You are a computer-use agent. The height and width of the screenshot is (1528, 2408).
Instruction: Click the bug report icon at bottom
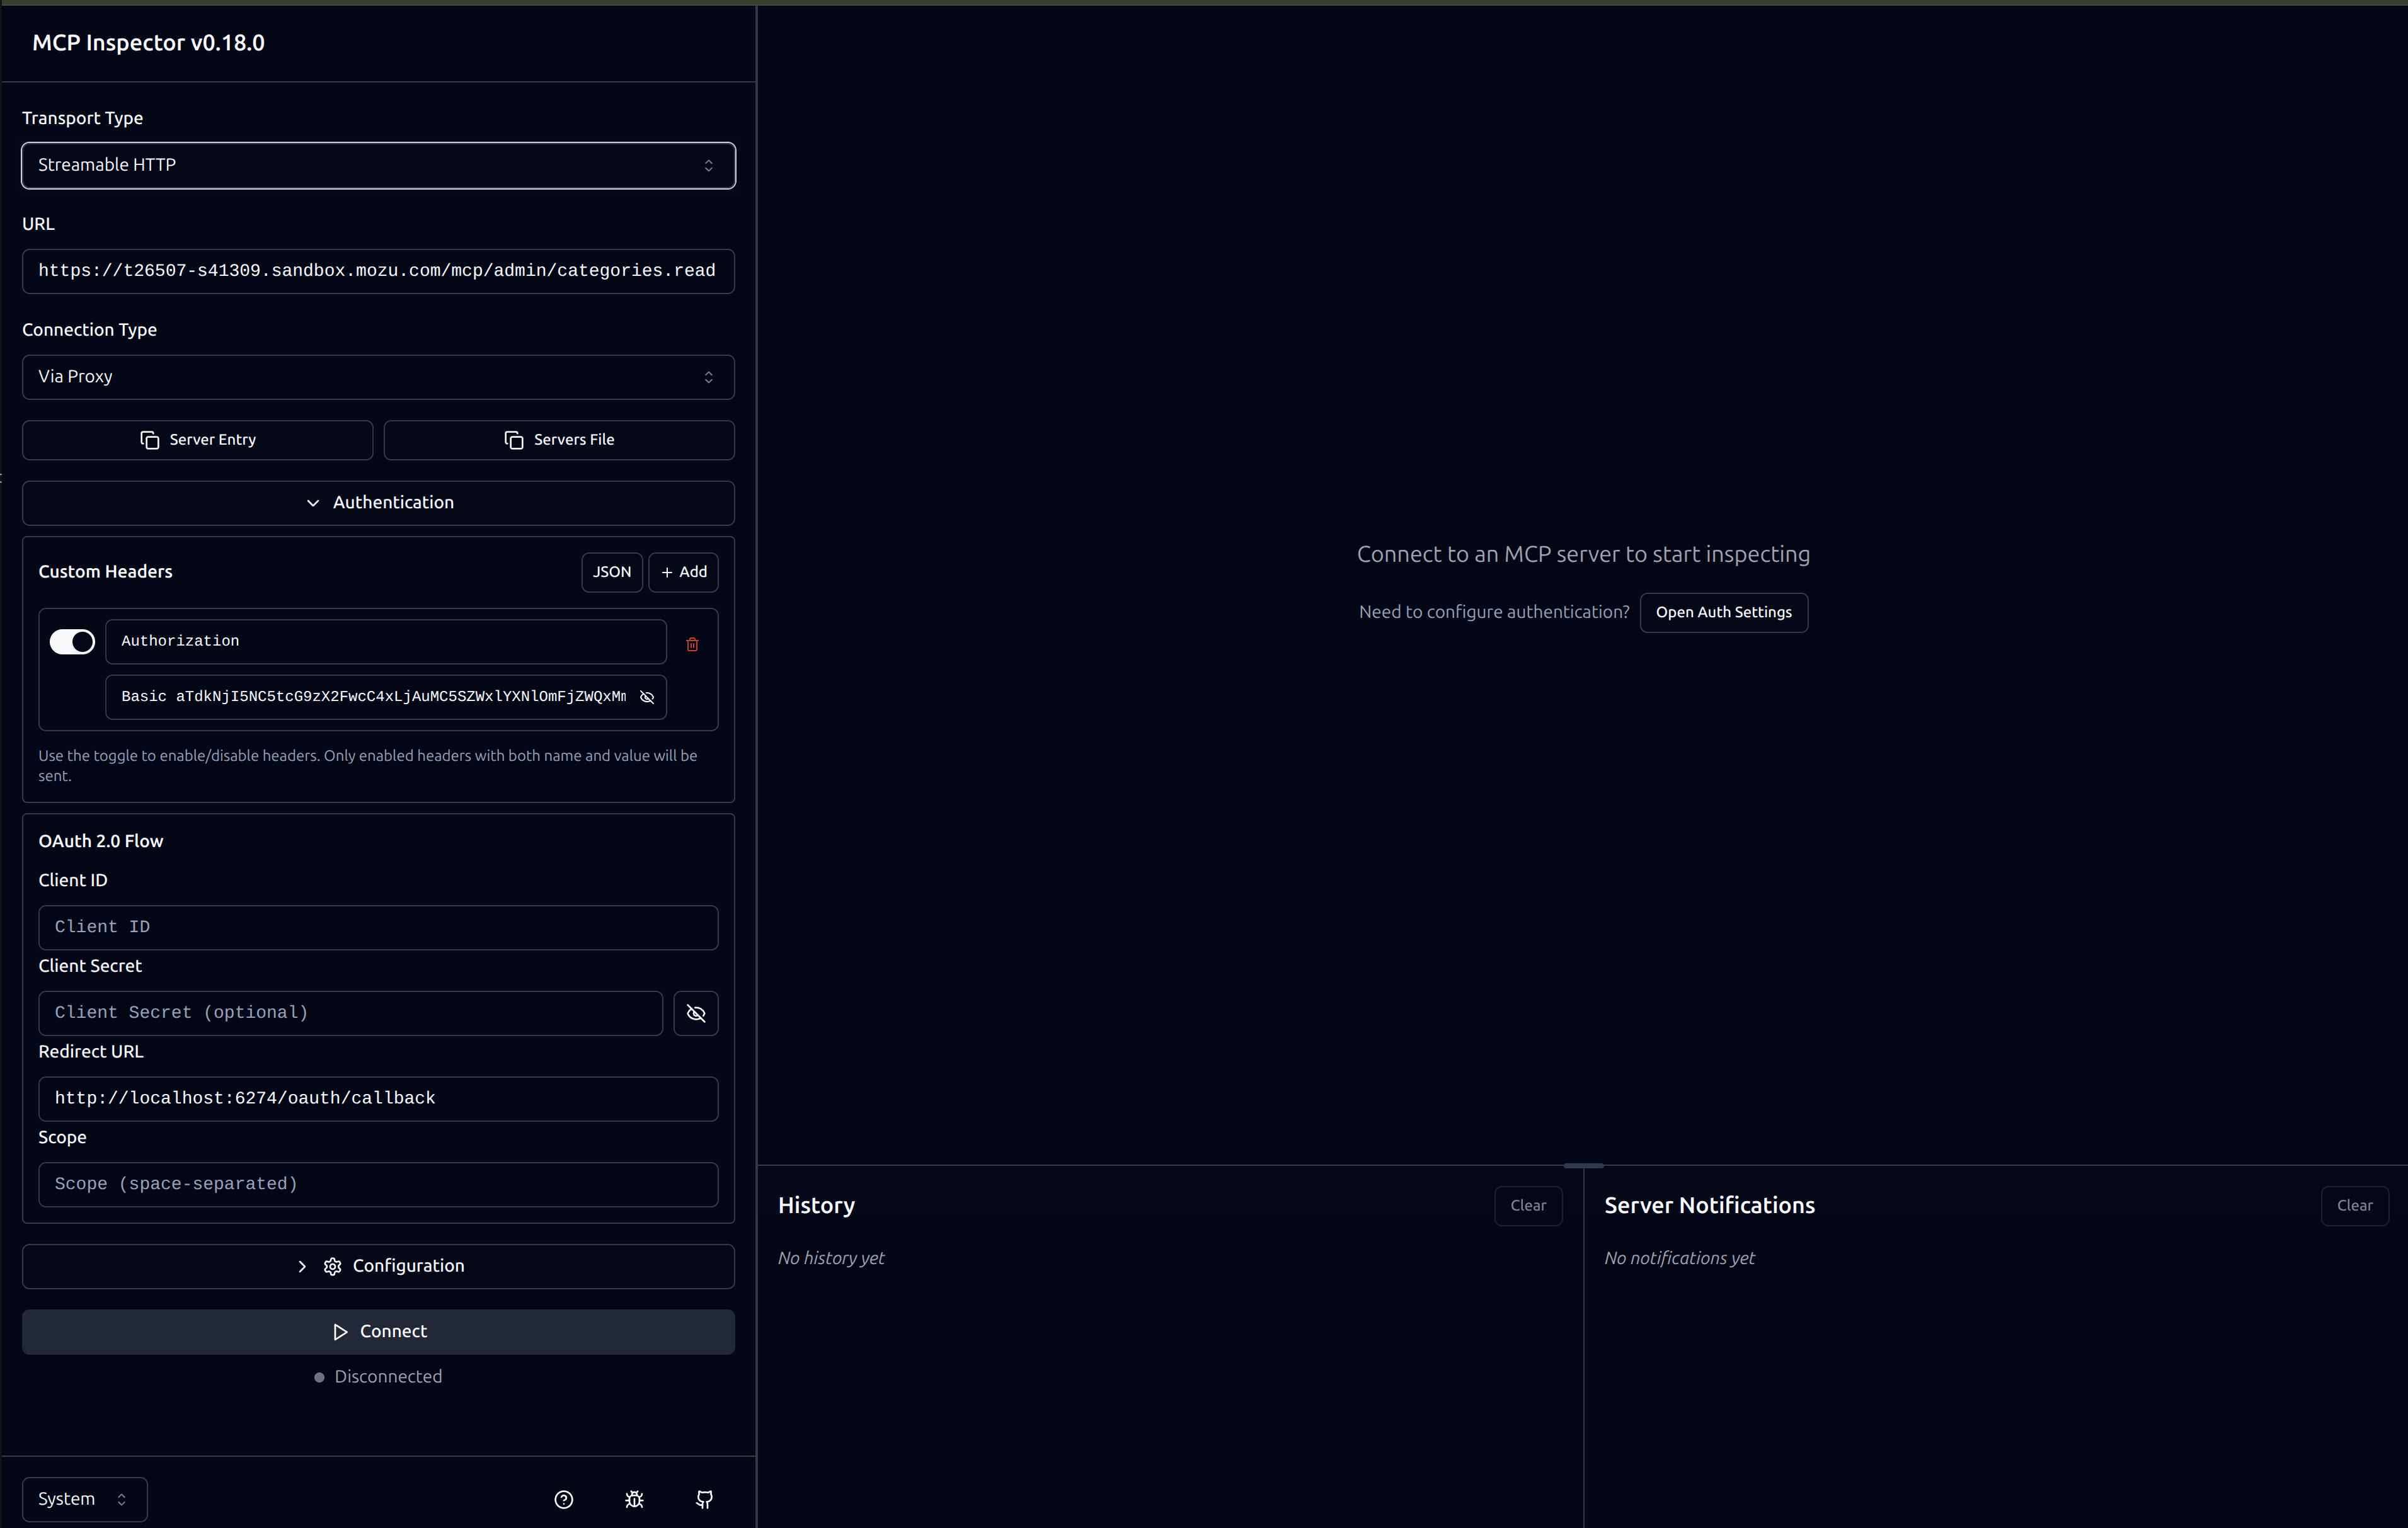coord(634,1499)
